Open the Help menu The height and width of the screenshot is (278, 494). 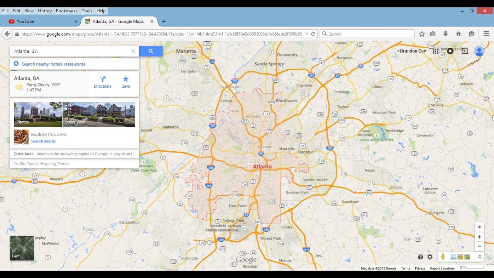coord(101,11)
